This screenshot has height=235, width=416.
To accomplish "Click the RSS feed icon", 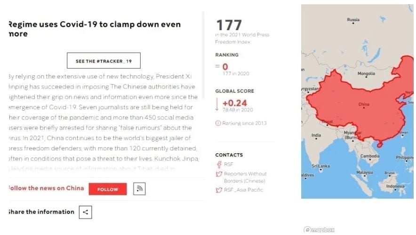I will (139, 189).
